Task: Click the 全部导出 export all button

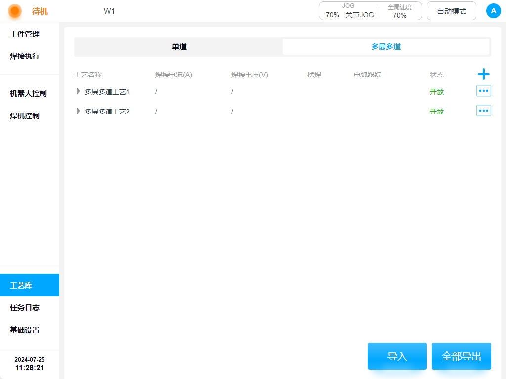Action: click(461, 356)
